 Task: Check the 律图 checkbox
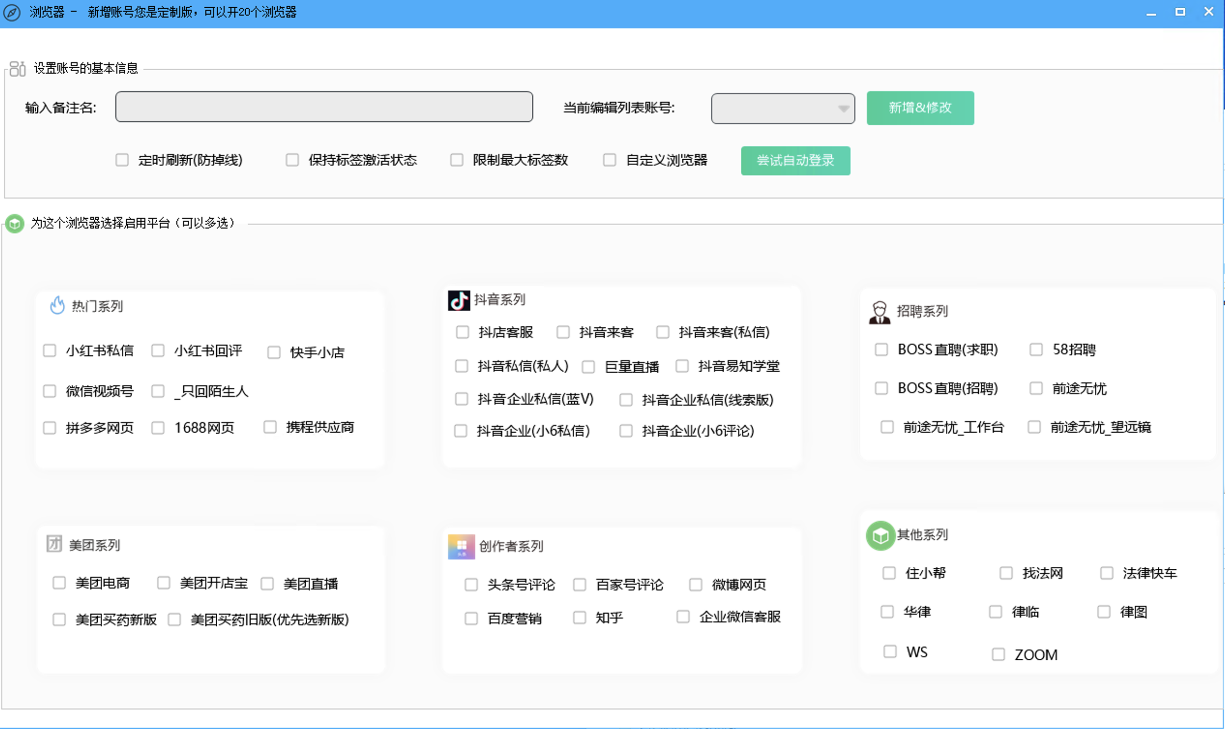[x=1104, y=612]
